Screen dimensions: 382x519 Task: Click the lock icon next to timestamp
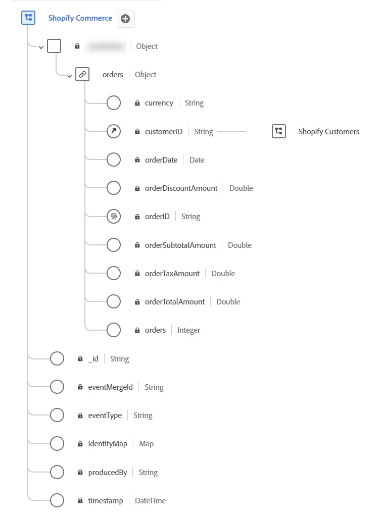click(80, 500)
